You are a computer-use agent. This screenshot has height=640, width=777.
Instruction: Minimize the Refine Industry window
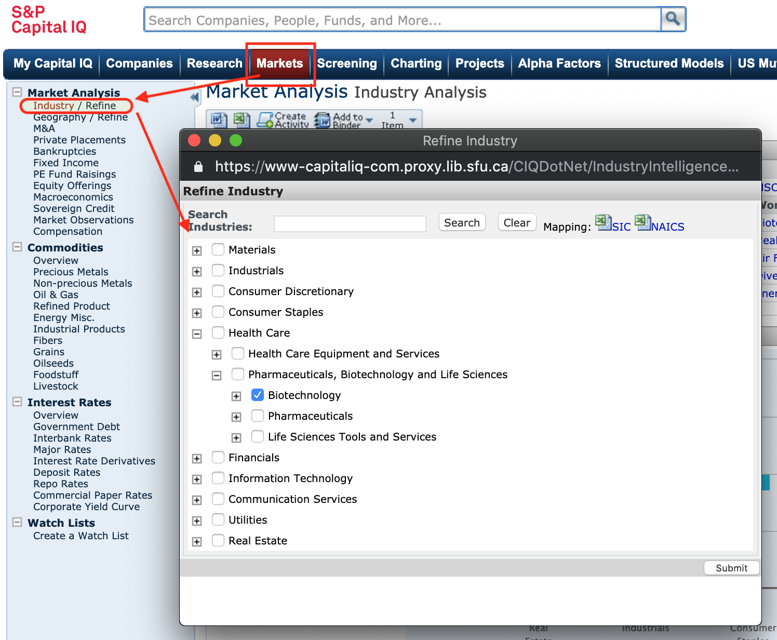215,140
